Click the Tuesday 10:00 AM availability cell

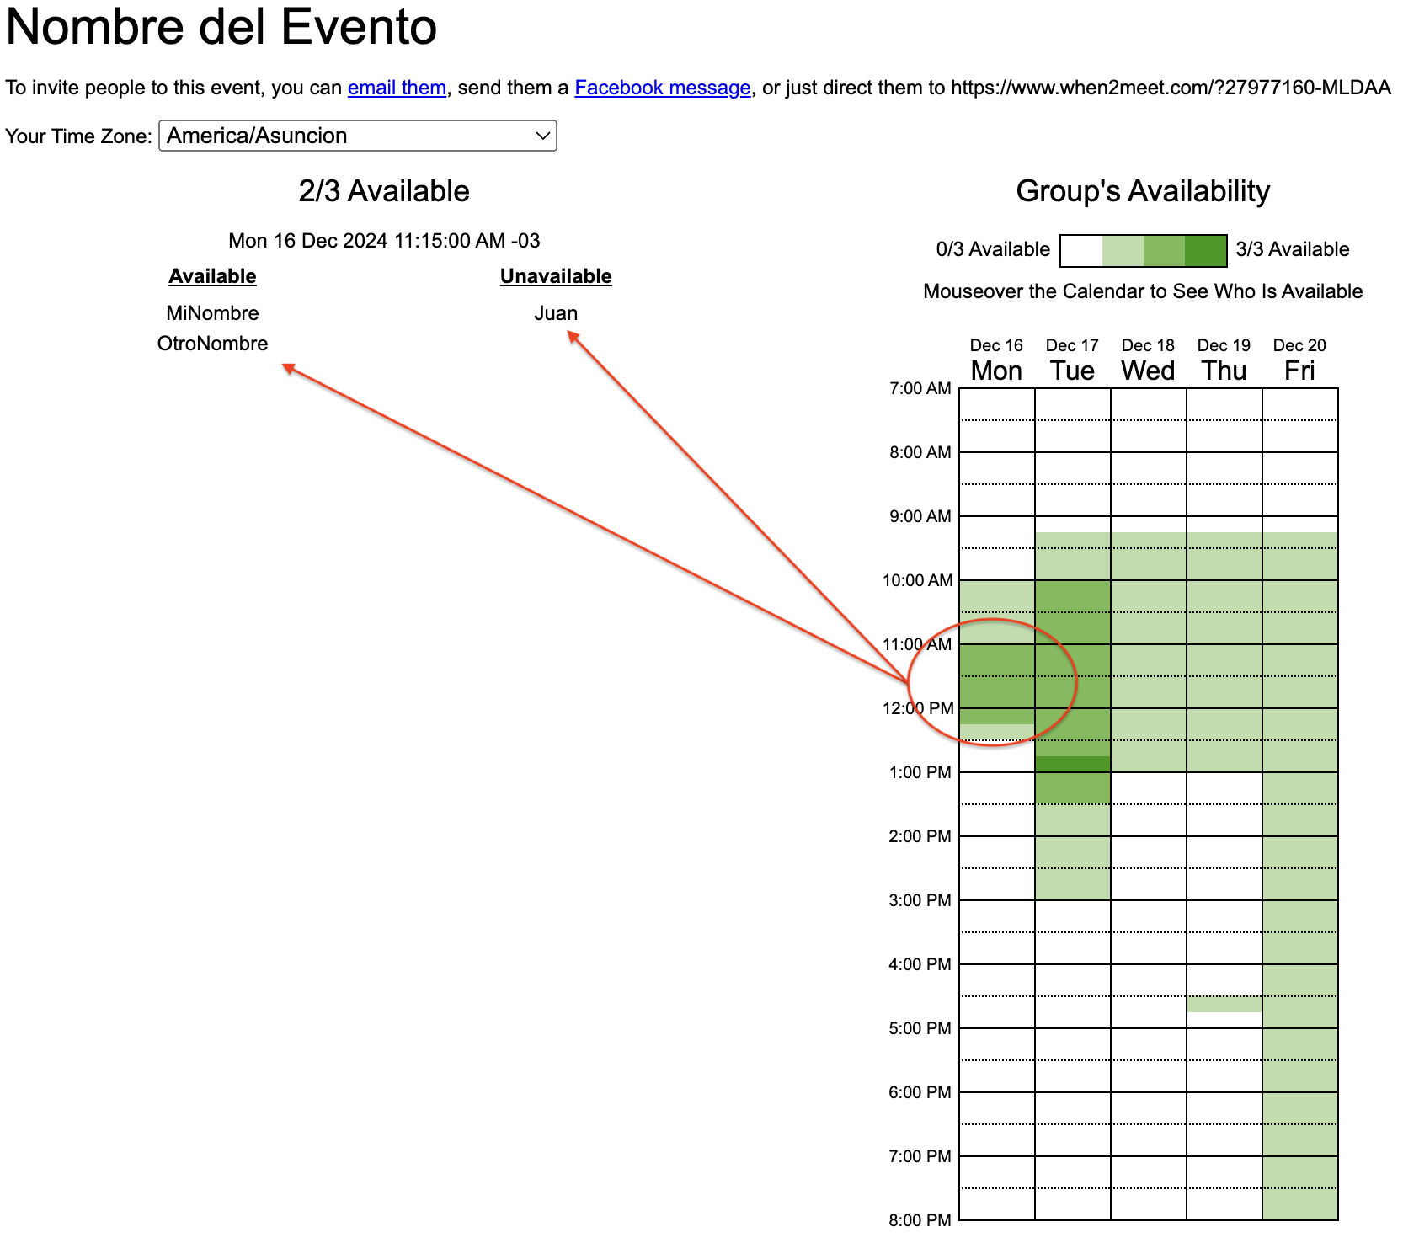pyautogui.click(x=1072, y=589)
